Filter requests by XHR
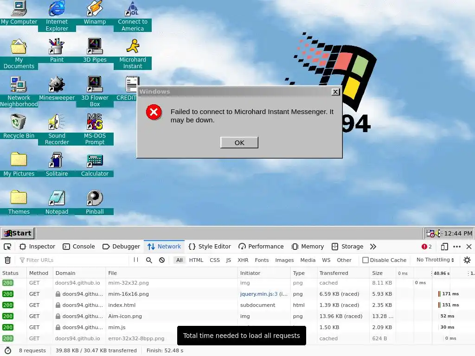The height and width of the screenshot is (356, 475). click(243, 260)
